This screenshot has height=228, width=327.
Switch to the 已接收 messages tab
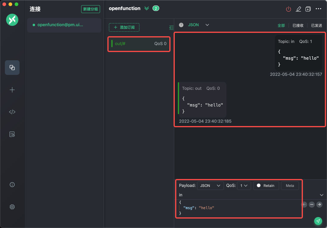pyautogui.click(x=297, y=26)
